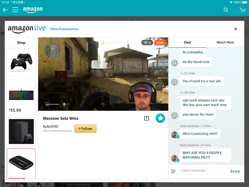This screenshot has height=187, width=249.
Task: Switch to the Watch More tab
Action: tap(225, 42)
